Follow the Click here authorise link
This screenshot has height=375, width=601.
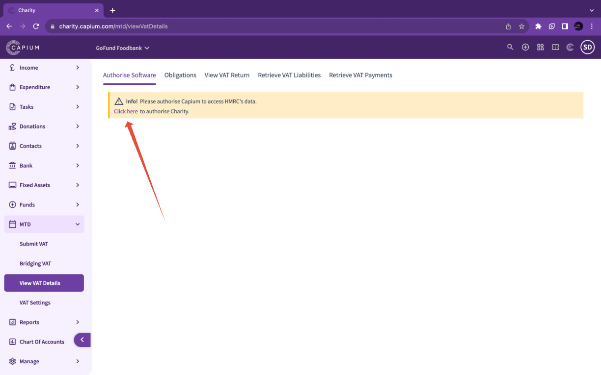[x=126, y=111]
